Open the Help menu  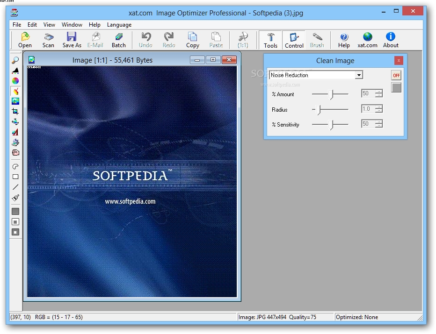pos(94,25)
